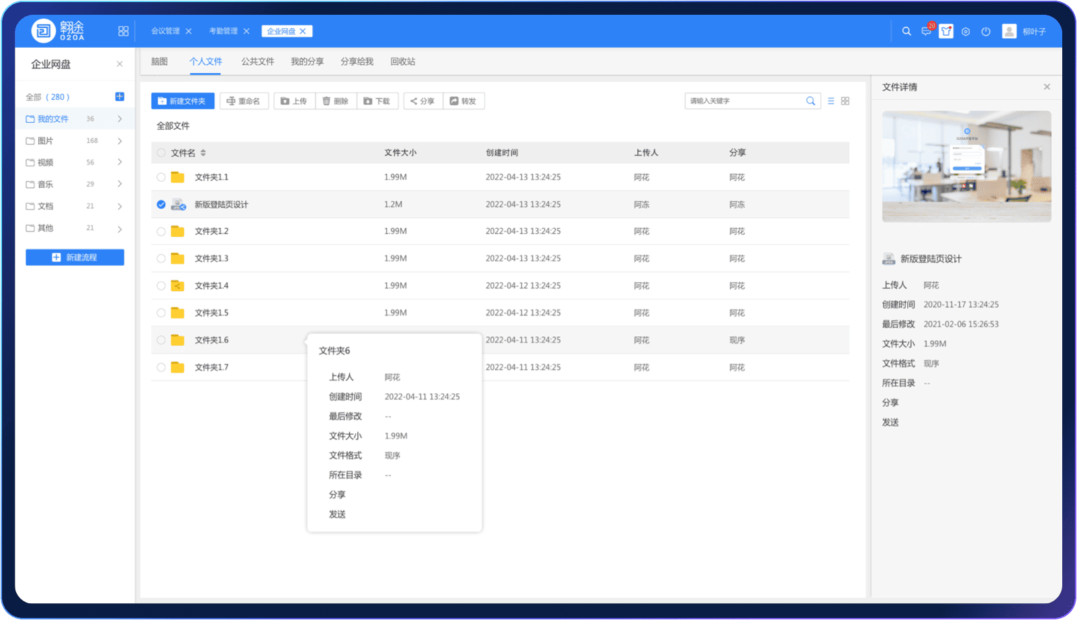The height and width of the screenshot is (620, 1077).
Task: Toggle the select-all circle in table header
Action: [161, 153]
